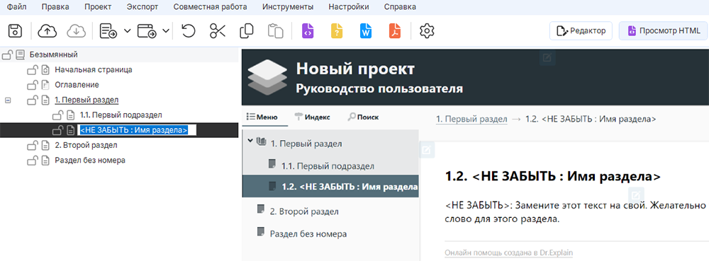Click the Новый проект heading text
This screenshot has height=261, width=709.
pyautogui.click(x=355, y=69)
